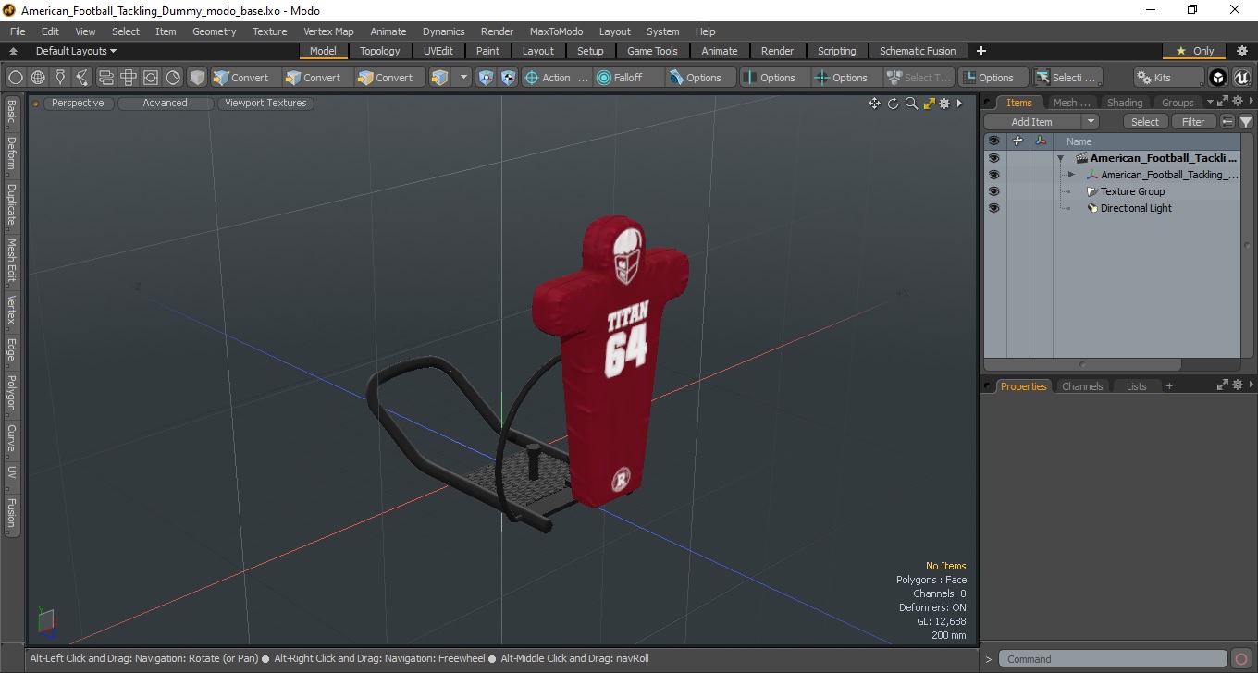The width and height of the screenshot is (1258, 673).
Task: Open the Selecti... toolbar button
Action: pyautogui.click(x=1067, y=78)
